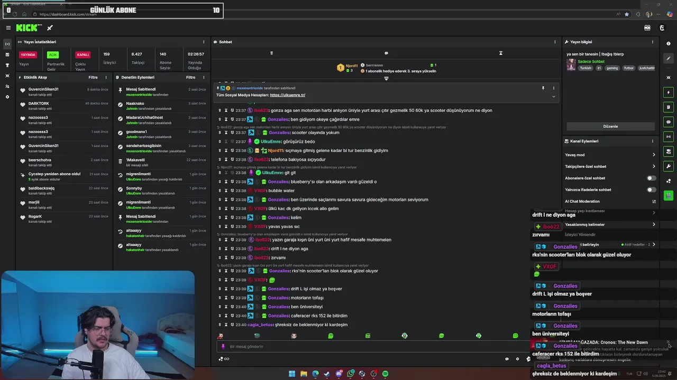The height and width of the screenshot is (380, 677).
Task: Toggle the wrench panel icon in right rail
Action: coord(669,166)
